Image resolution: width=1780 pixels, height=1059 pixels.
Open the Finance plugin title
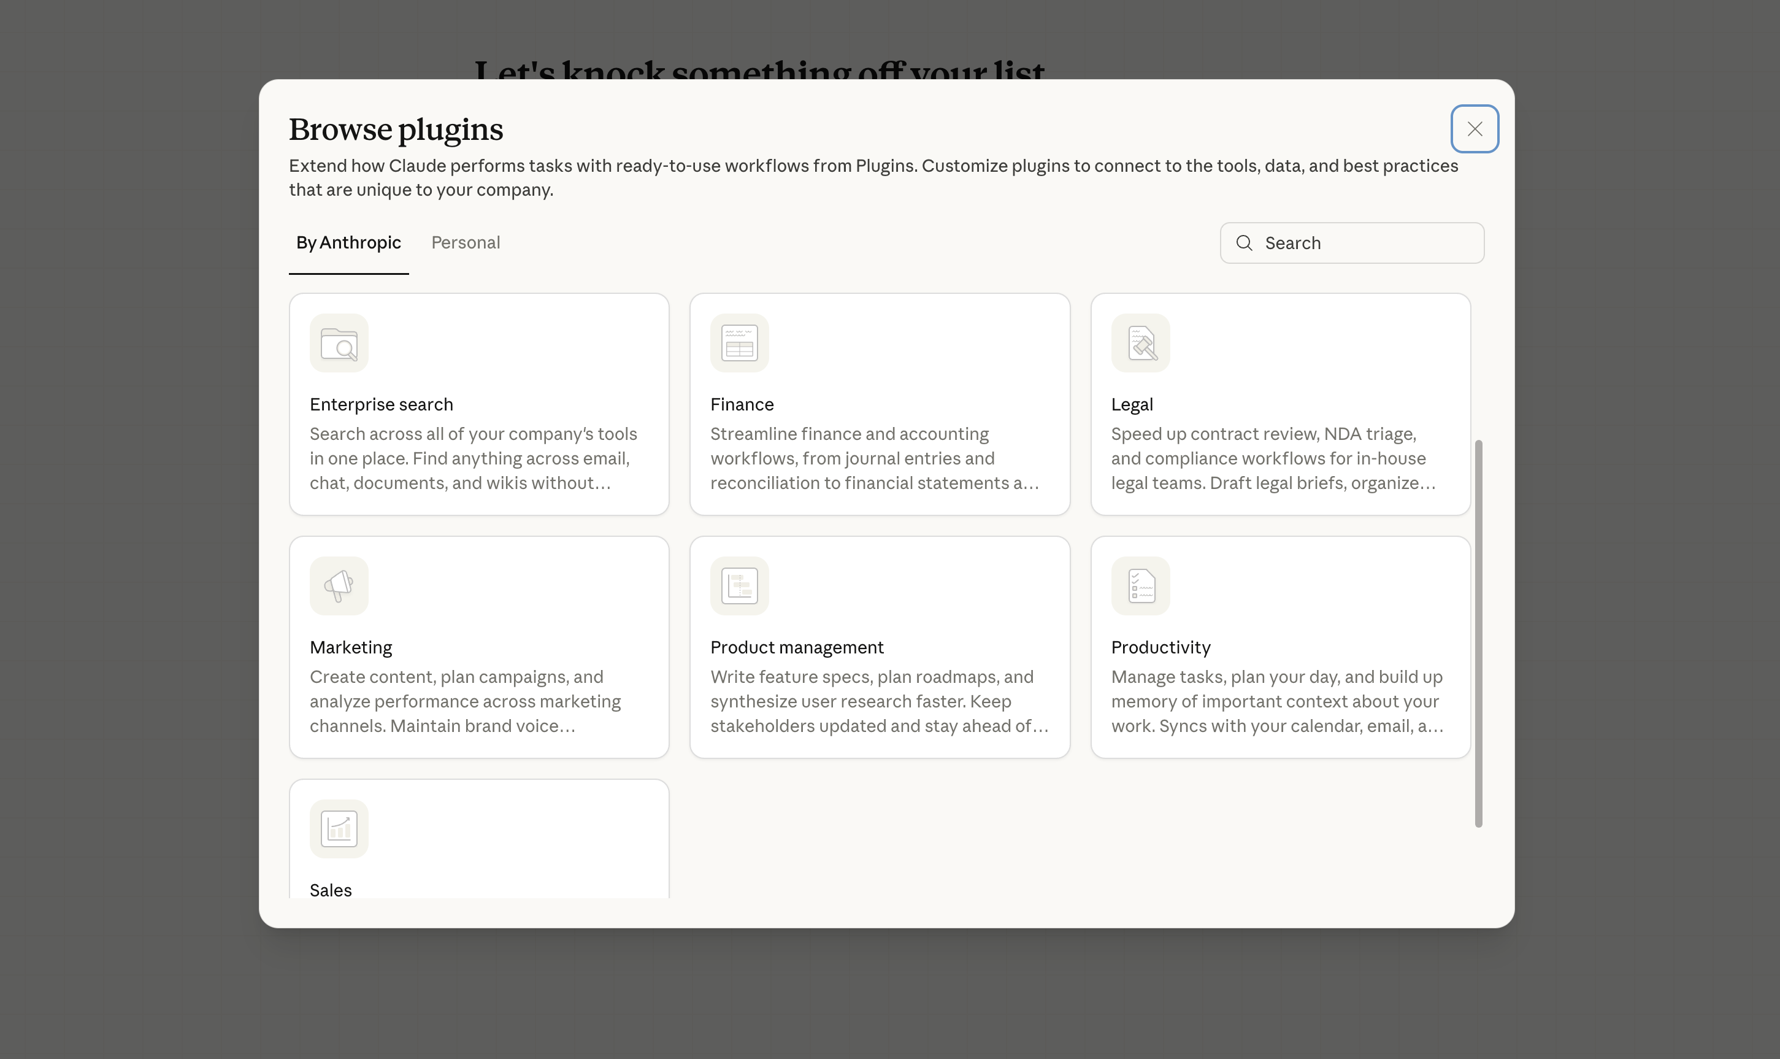(x=741, y=404)
